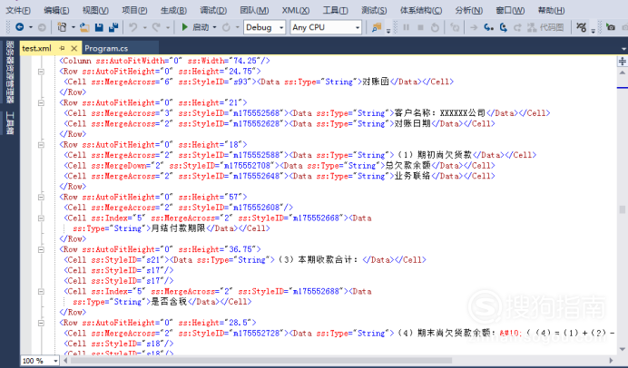The image size is (628, 368).
Task: Click the text 客户名称: XXXXXX公司
Action: click(x=440, y=113)
